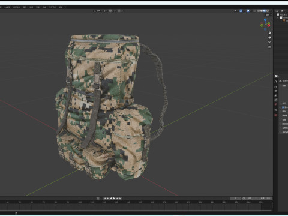Click the Start frame field
The width and height of the screenshot is (288, 216).
click(252, 198)
